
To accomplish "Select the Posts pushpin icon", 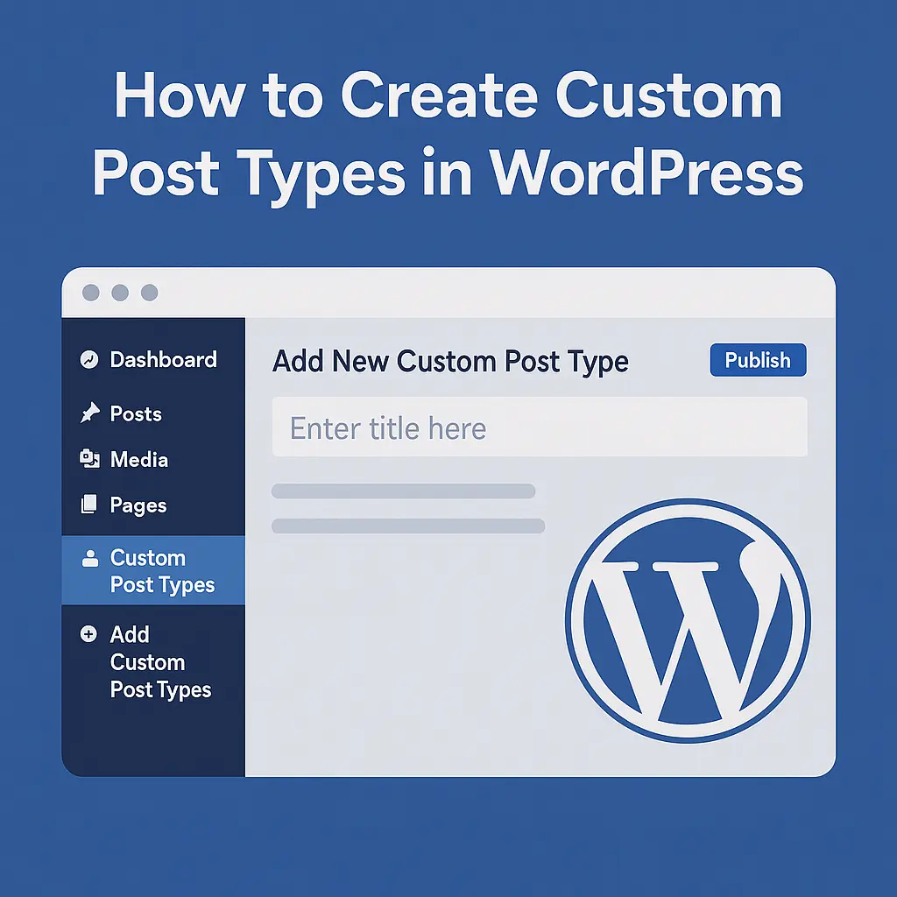I will pyautogui.click(x=90, y=413).
